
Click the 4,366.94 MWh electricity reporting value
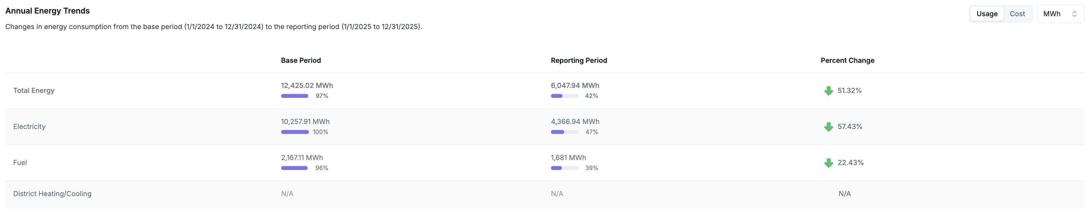point(575,121)
